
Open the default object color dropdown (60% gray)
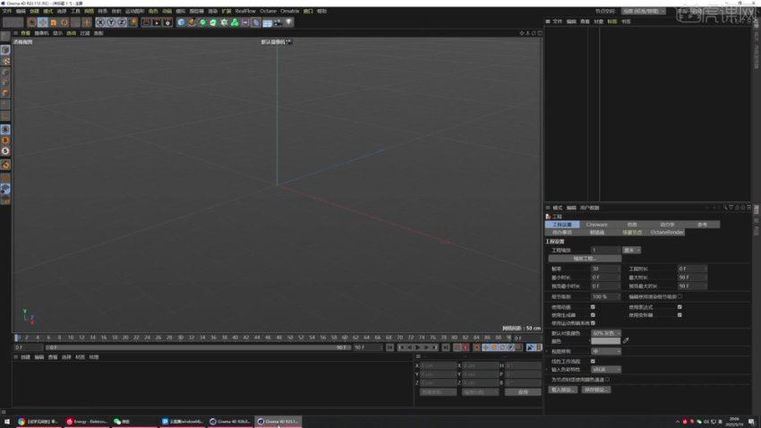606,333
